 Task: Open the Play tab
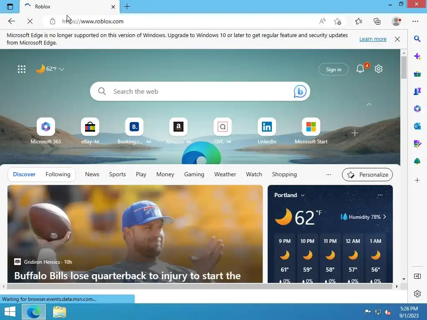[141, 175]
